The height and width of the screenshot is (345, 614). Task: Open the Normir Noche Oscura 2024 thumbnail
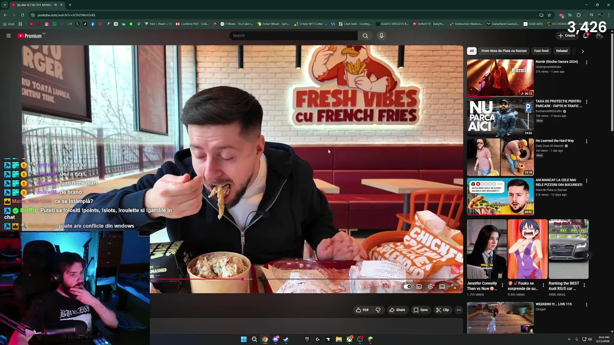pyautogui.click(x=500, y=78)
